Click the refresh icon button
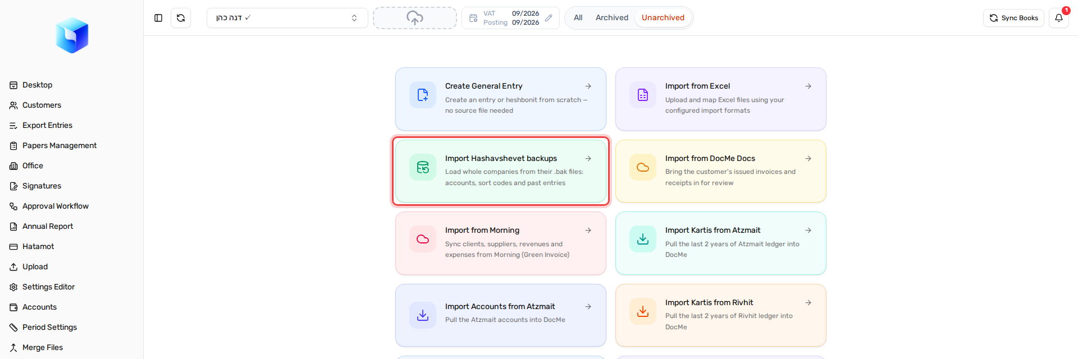Image resolution: width=1078 pixels, height=359 pixels. click(x=181, y=18)
